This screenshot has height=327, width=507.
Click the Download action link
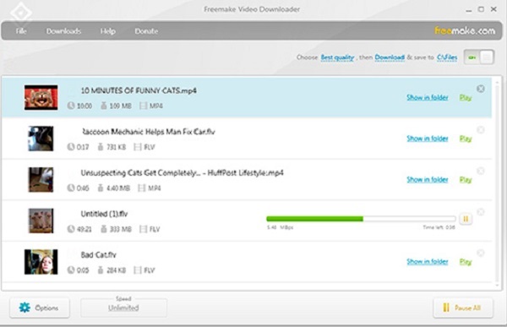[390, 57]
